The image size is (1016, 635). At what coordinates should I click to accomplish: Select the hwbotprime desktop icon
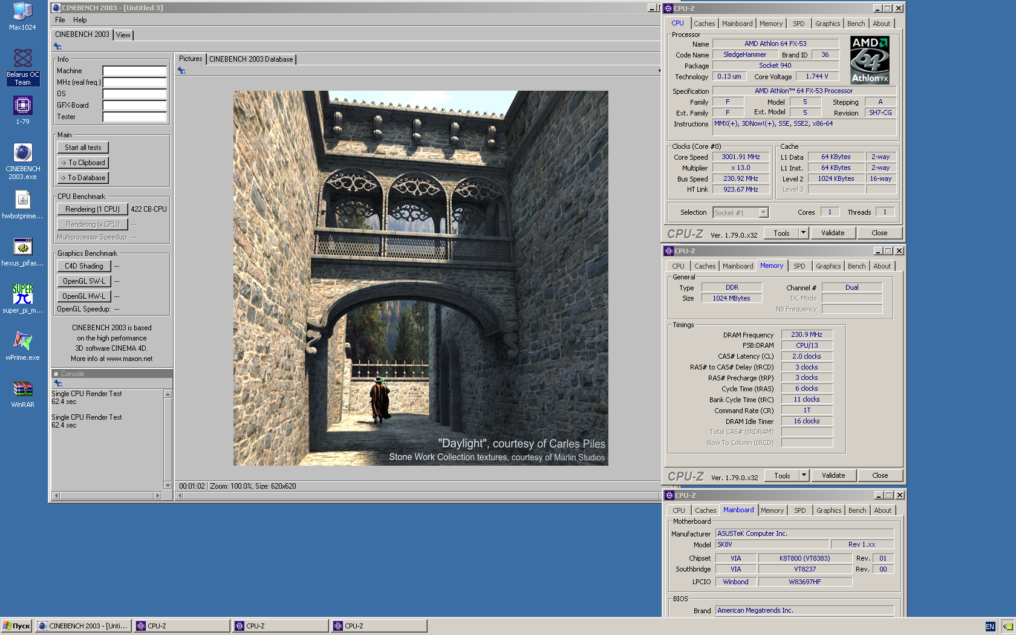22,205
